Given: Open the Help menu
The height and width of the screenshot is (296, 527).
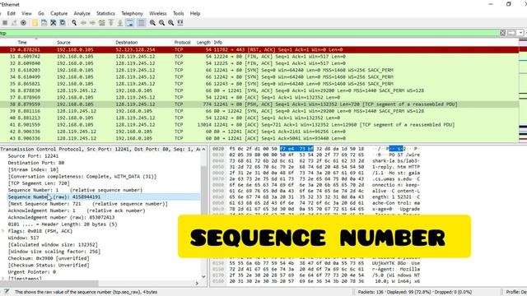Looking at the screenshot, I should [x=195, y=13].
